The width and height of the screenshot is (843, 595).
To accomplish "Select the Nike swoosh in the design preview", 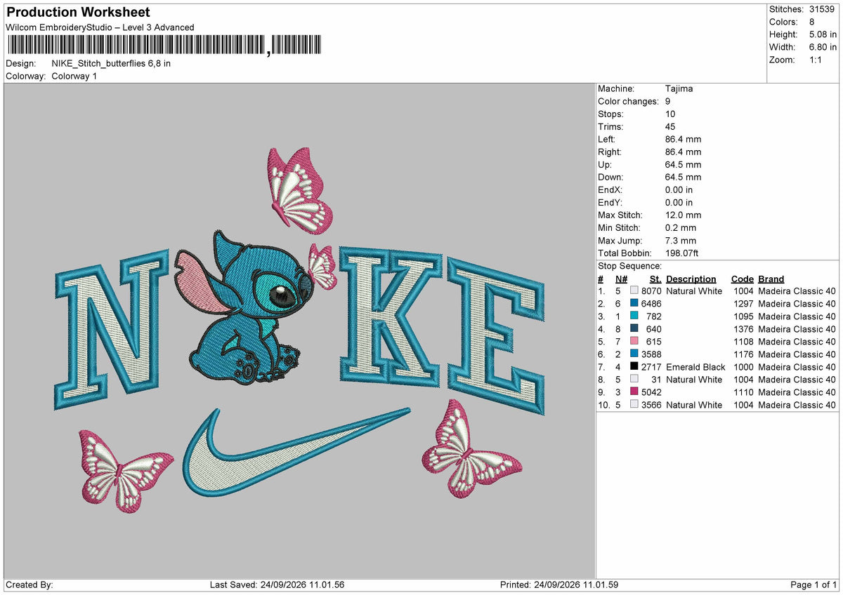I will click(x=296, y=452).
